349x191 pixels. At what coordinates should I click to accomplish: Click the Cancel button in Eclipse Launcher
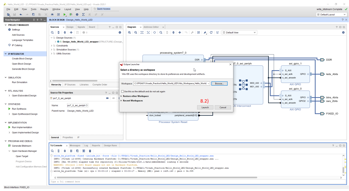point(223,107)
